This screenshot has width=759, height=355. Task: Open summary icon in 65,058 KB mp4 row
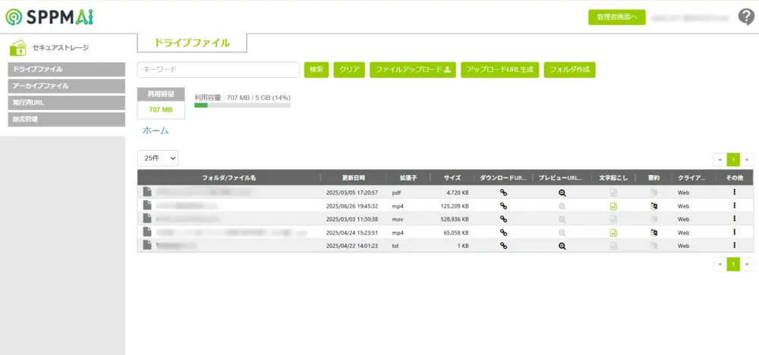pyautogui.click(x=654, y=233)
